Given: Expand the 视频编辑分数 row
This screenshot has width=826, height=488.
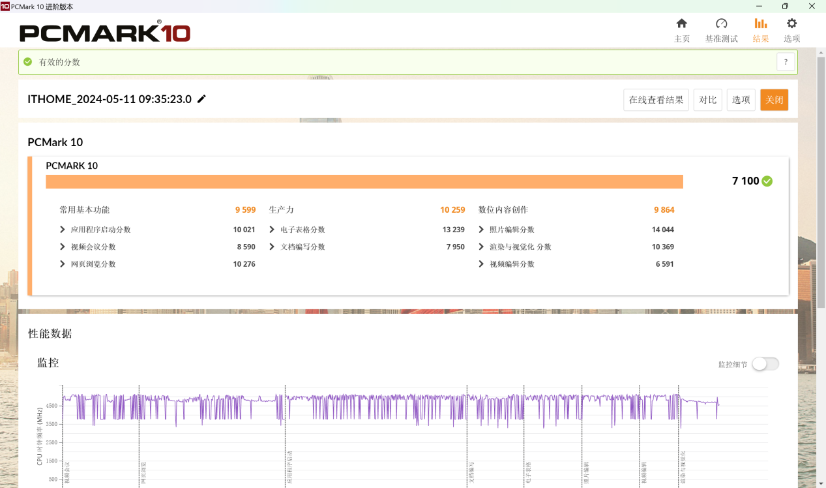Looking at the screenshot, I should point(481,264).
